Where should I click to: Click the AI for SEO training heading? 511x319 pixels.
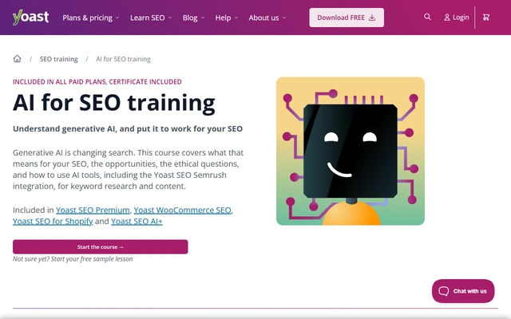114,103
